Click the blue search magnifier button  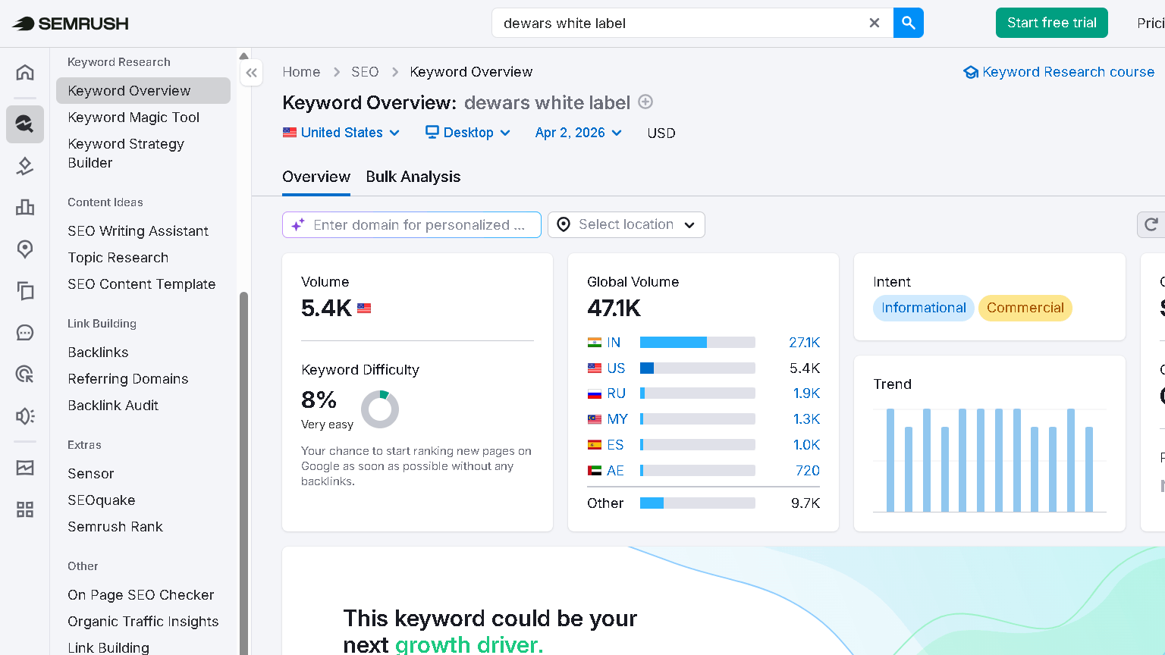(908, 23)
